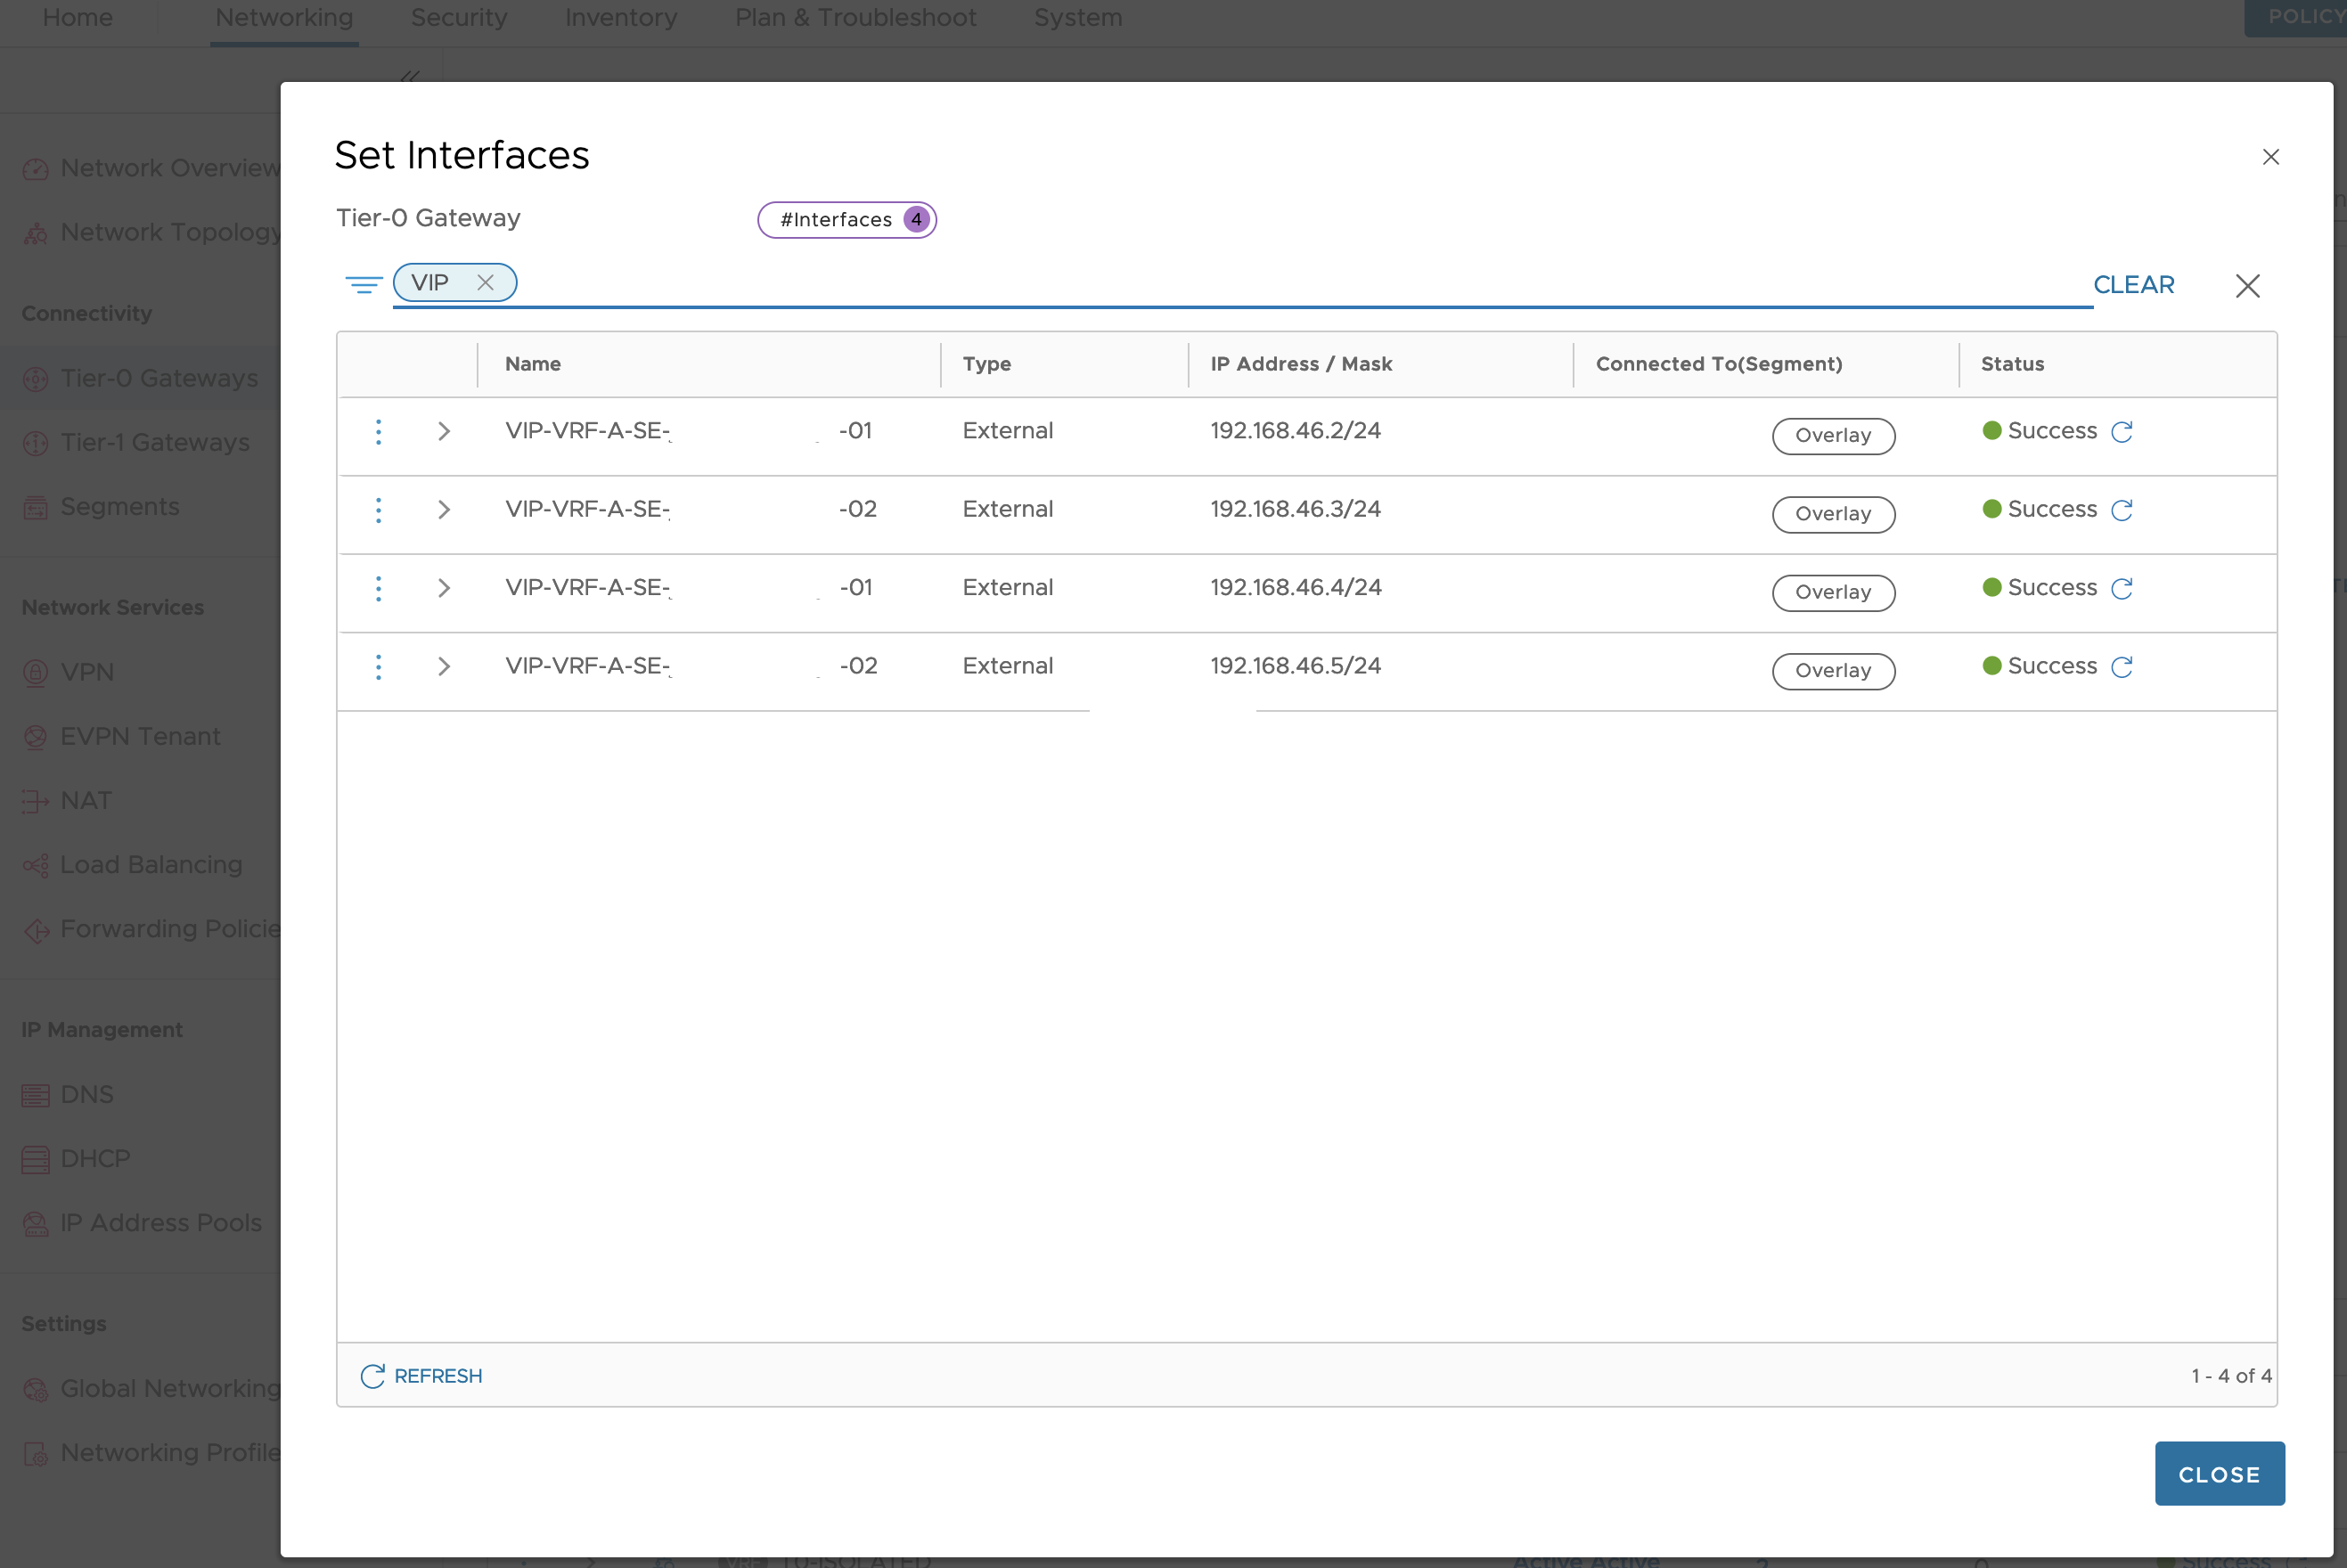This screenshot has height=1568, width=2347.
Task: Open the NAT service icon
Action: [x=36, y=800]
